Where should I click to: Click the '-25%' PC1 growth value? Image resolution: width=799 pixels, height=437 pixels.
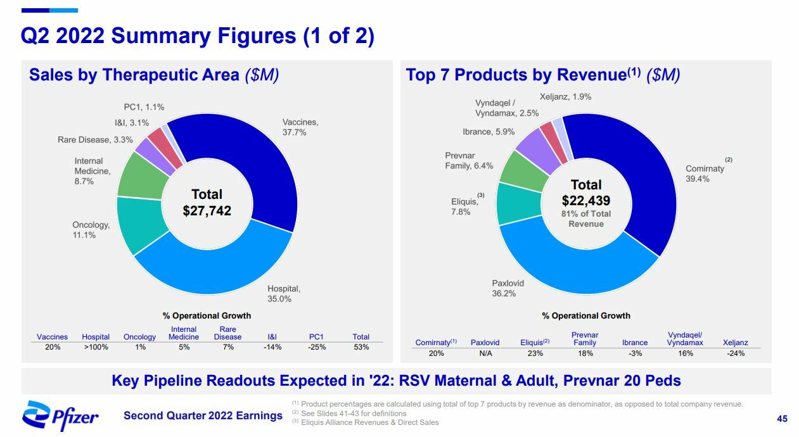pos(316,347)
